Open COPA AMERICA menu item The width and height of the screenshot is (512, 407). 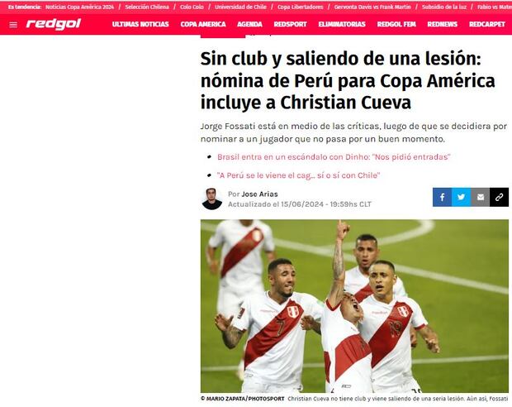coord(203,24)
